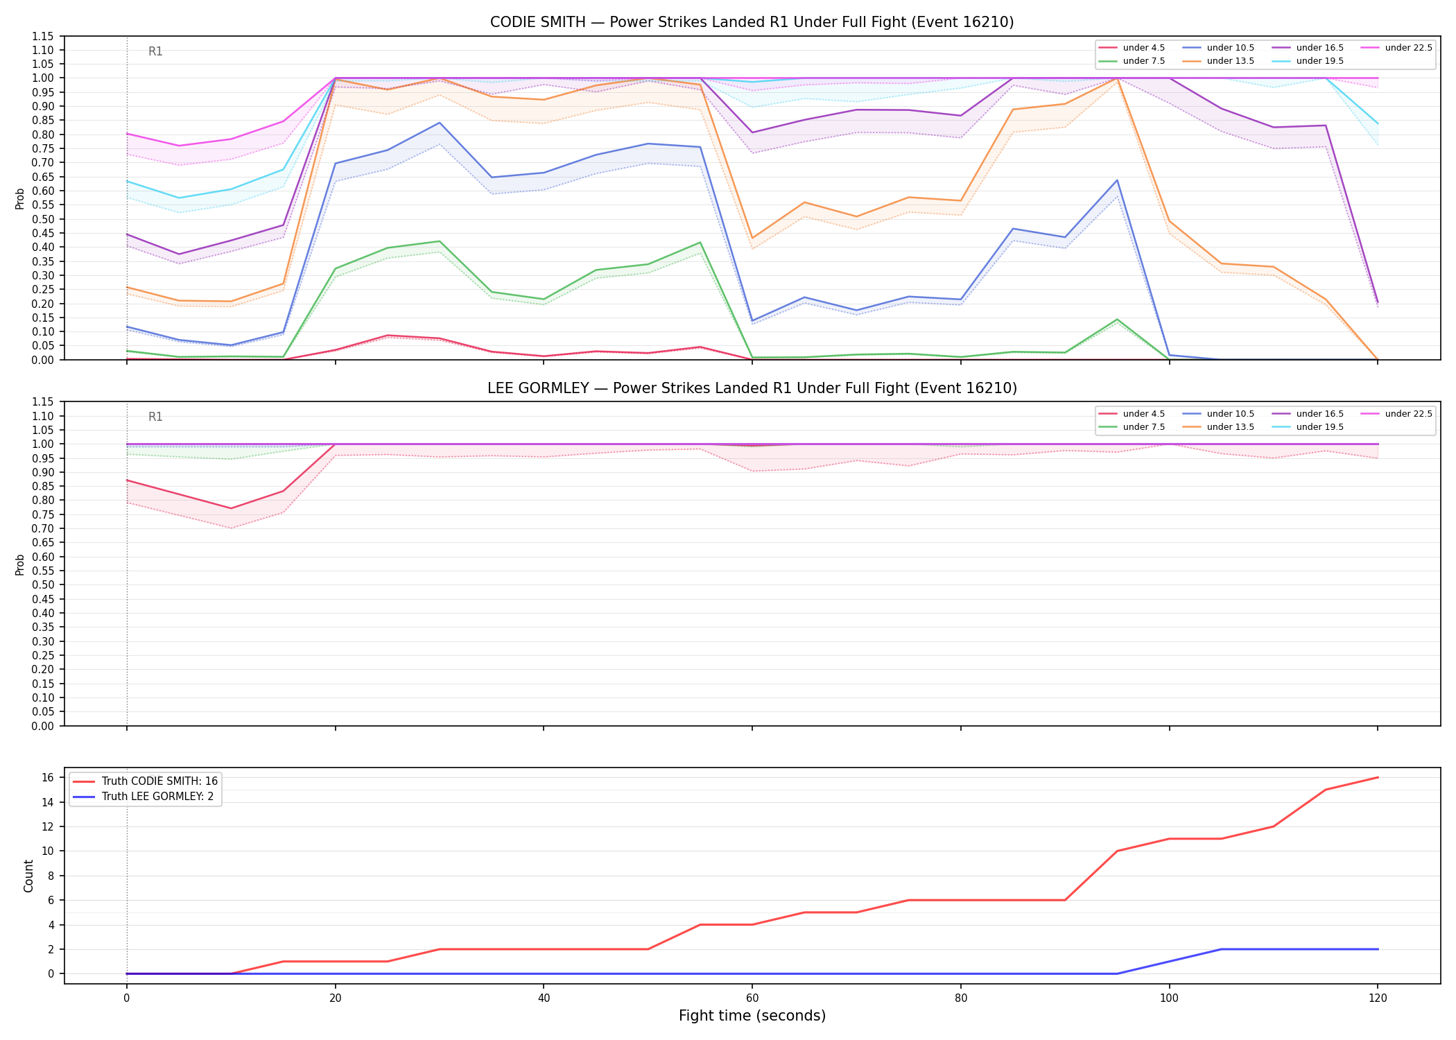Viewport: 1456px width, 1040px height.
Task: Click the '16' tick on Count axis
Action: tap(48, 778)
